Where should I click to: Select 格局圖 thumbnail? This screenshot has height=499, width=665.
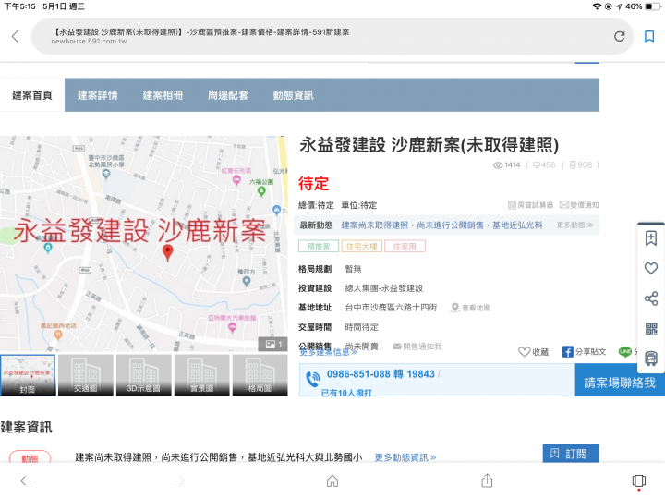(260, 375)
